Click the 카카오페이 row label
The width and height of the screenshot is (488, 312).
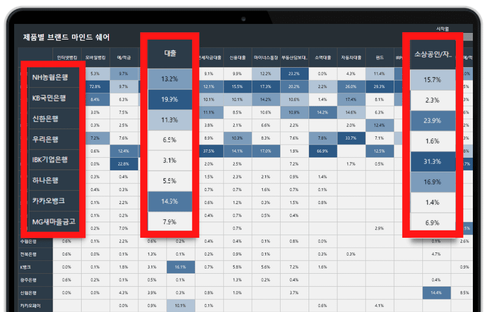(36, 306)
